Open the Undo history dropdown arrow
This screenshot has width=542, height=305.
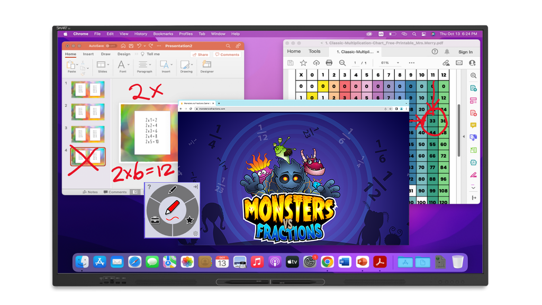(144, 46)
